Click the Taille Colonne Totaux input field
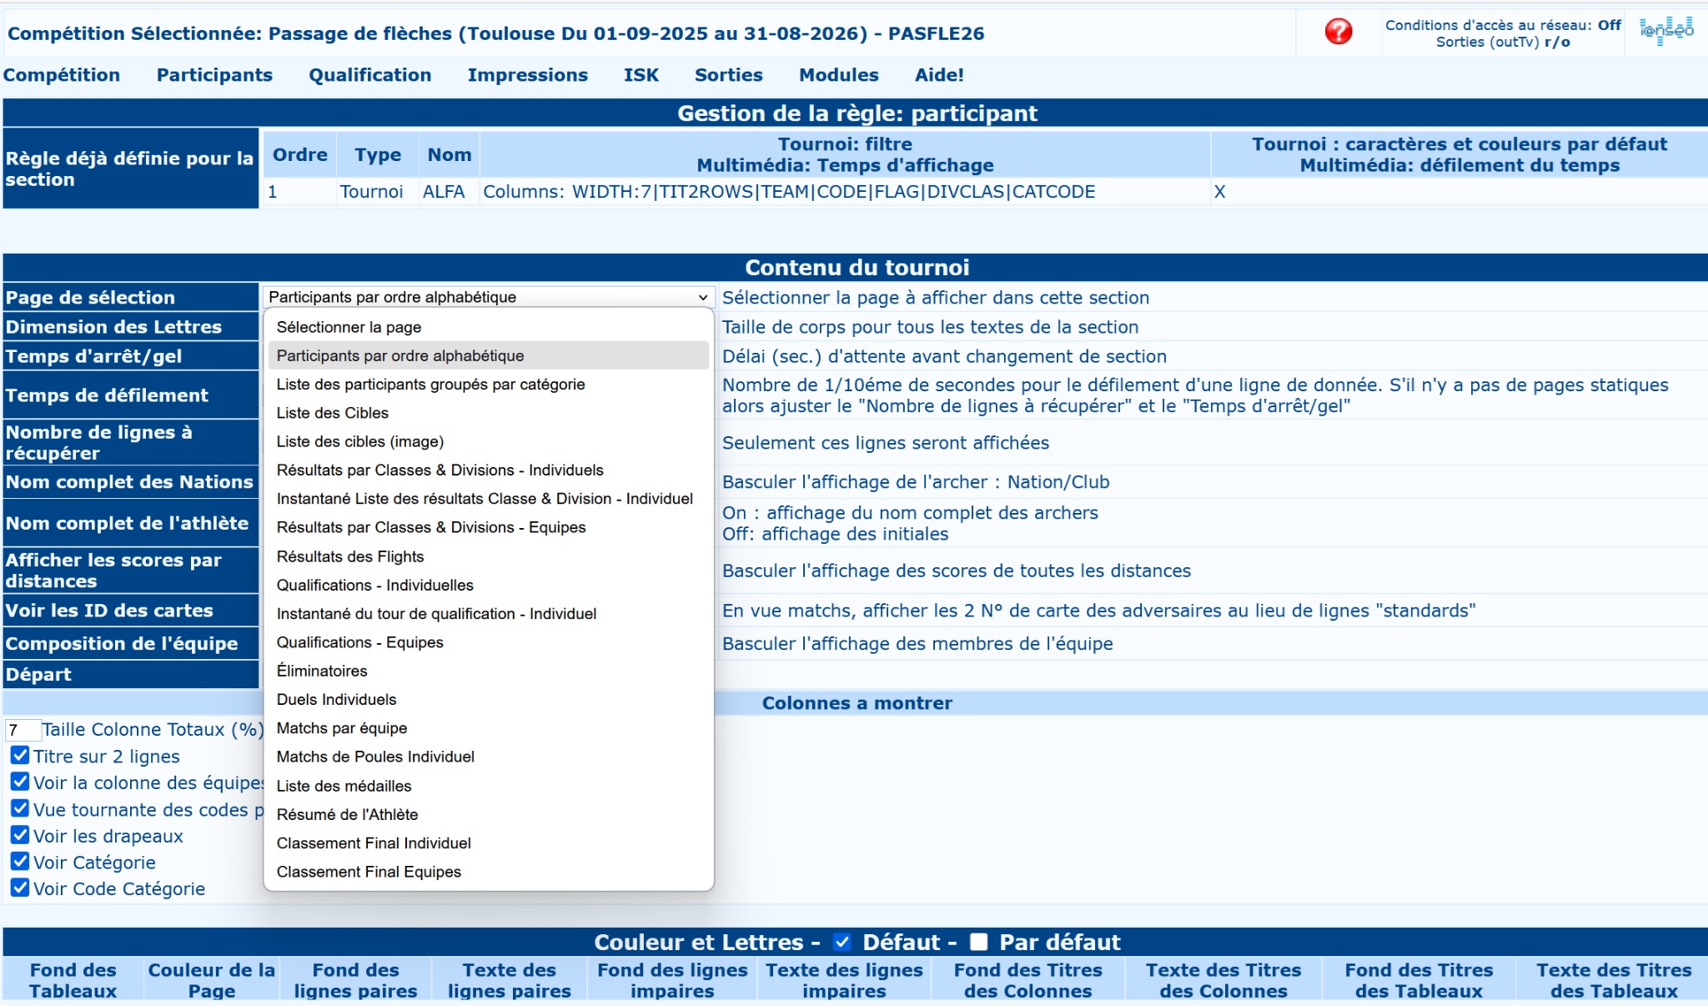Screen dimensions: 1708x1006 coord(23,730)
